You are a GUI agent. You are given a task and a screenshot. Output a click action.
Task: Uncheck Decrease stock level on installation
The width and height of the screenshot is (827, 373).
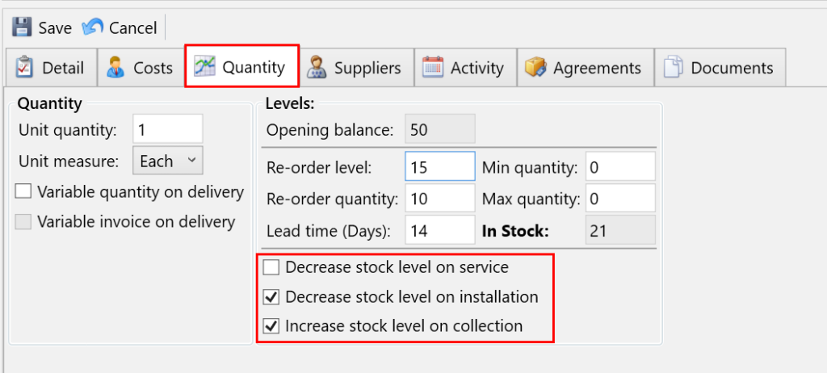(x=272, y=297)
